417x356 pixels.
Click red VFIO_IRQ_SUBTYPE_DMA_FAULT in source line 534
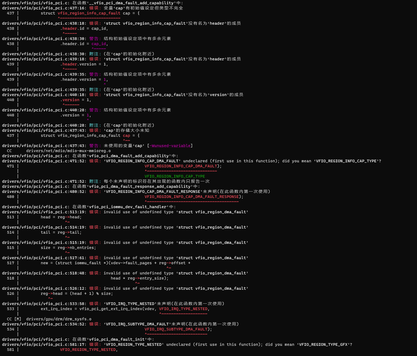(x=176, y=329)
